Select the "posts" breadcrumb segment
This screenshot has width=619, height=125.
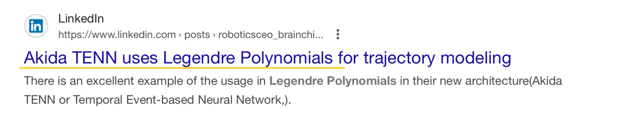(197, 35)
